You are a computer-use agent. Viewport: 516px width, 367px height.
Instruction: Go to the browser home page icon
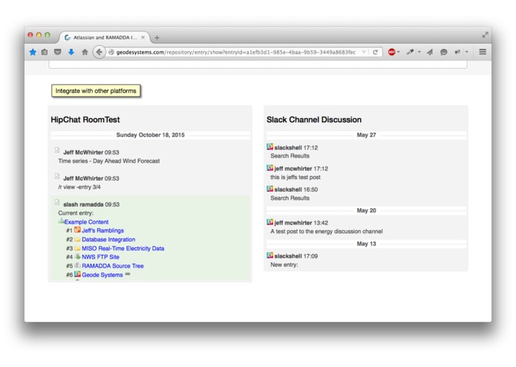point(85,52)
